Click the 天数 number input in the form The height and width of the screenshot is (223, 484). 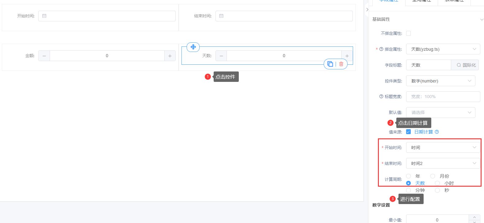pyautogui.click(x=284, y=56)
